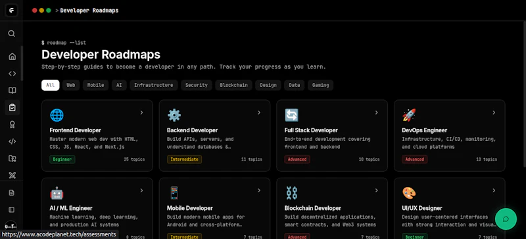Click the palette icon on UI/UX Designer

coord(409,194)
